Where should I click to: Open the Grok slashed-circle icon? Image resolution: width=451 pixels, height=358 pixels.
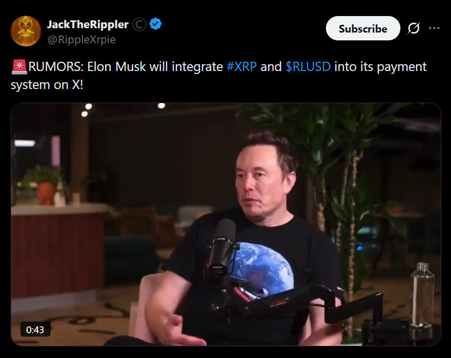click(x=414, y=28)
